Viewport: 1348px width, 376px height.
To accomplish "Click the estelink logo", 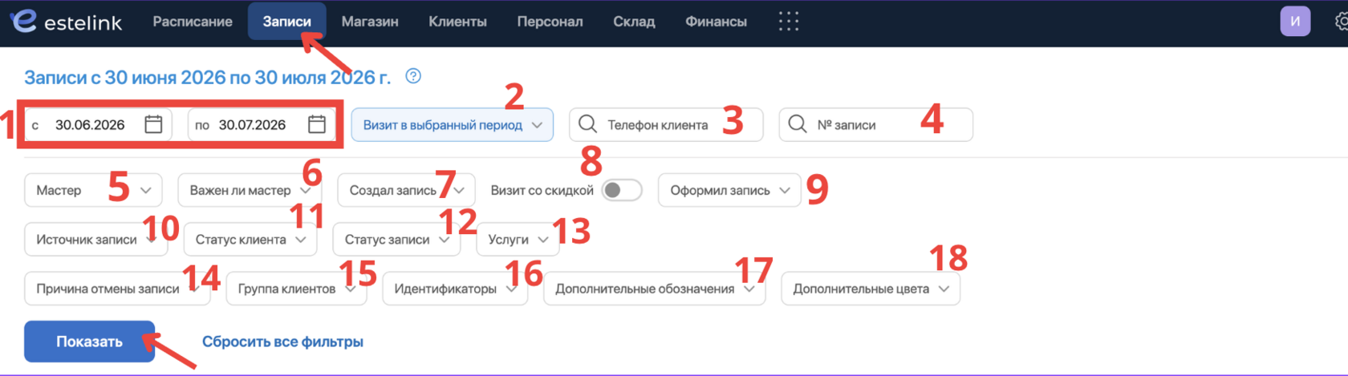I will (x=67, y=22).
